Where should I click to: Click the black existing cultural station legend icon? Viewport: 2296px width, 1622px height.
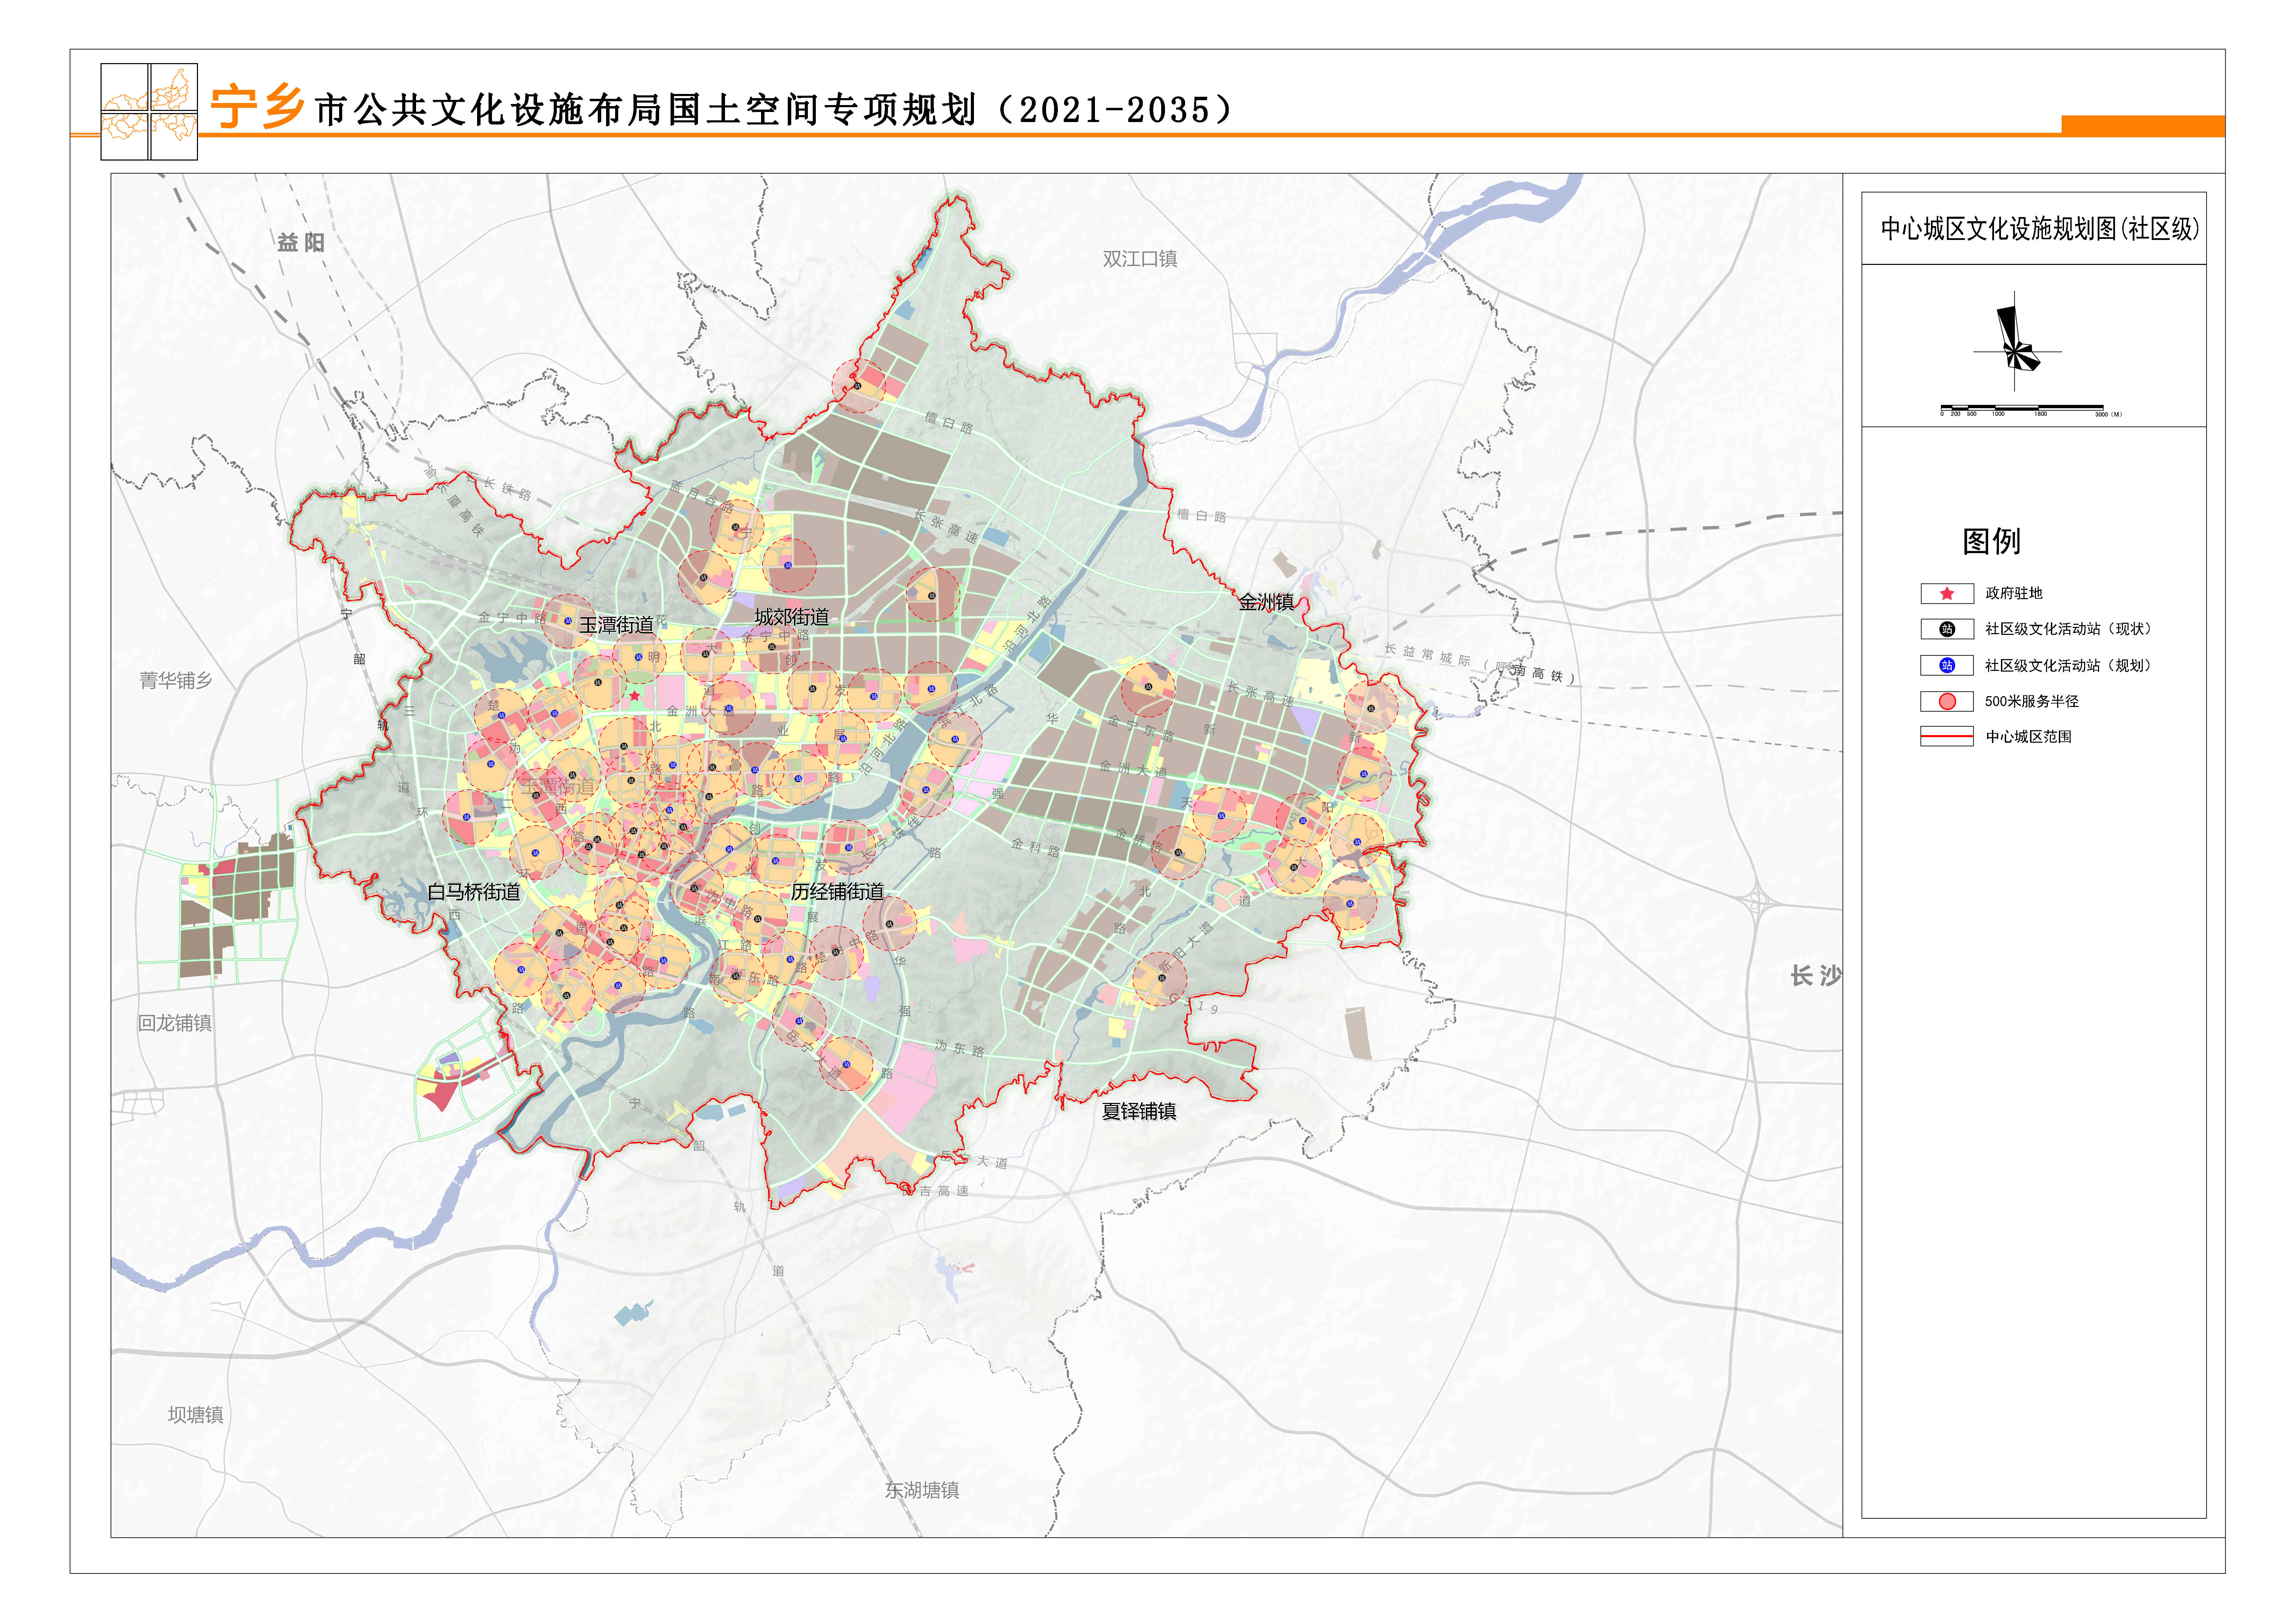[x=1946, y=629]
